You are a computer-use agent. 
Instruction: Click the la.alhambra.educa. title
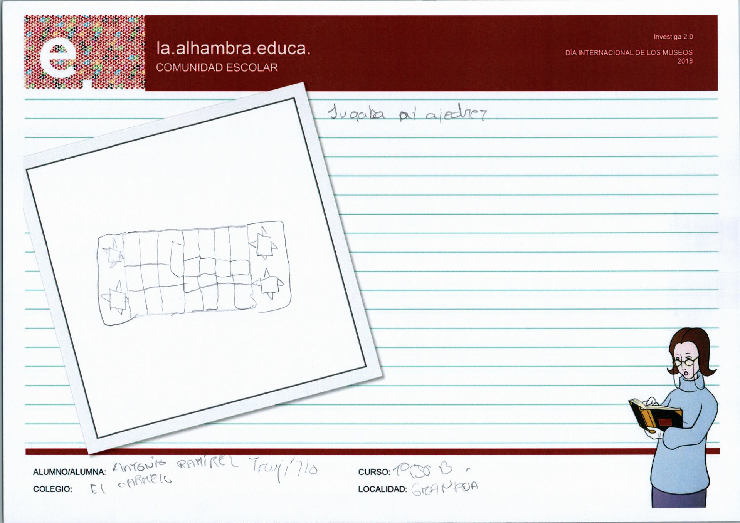[x=233, y=49]
